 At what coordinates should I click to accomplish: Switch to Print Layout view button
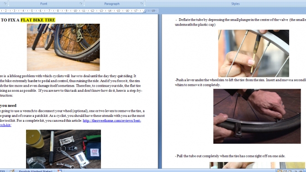pyautogui.click(x=280, y=171)
